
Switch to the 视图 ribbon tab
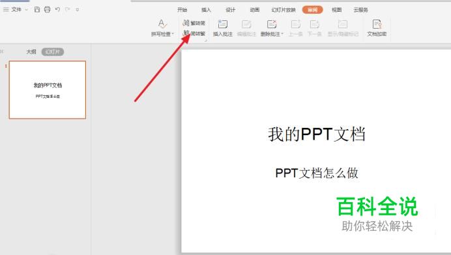point(336,10)
